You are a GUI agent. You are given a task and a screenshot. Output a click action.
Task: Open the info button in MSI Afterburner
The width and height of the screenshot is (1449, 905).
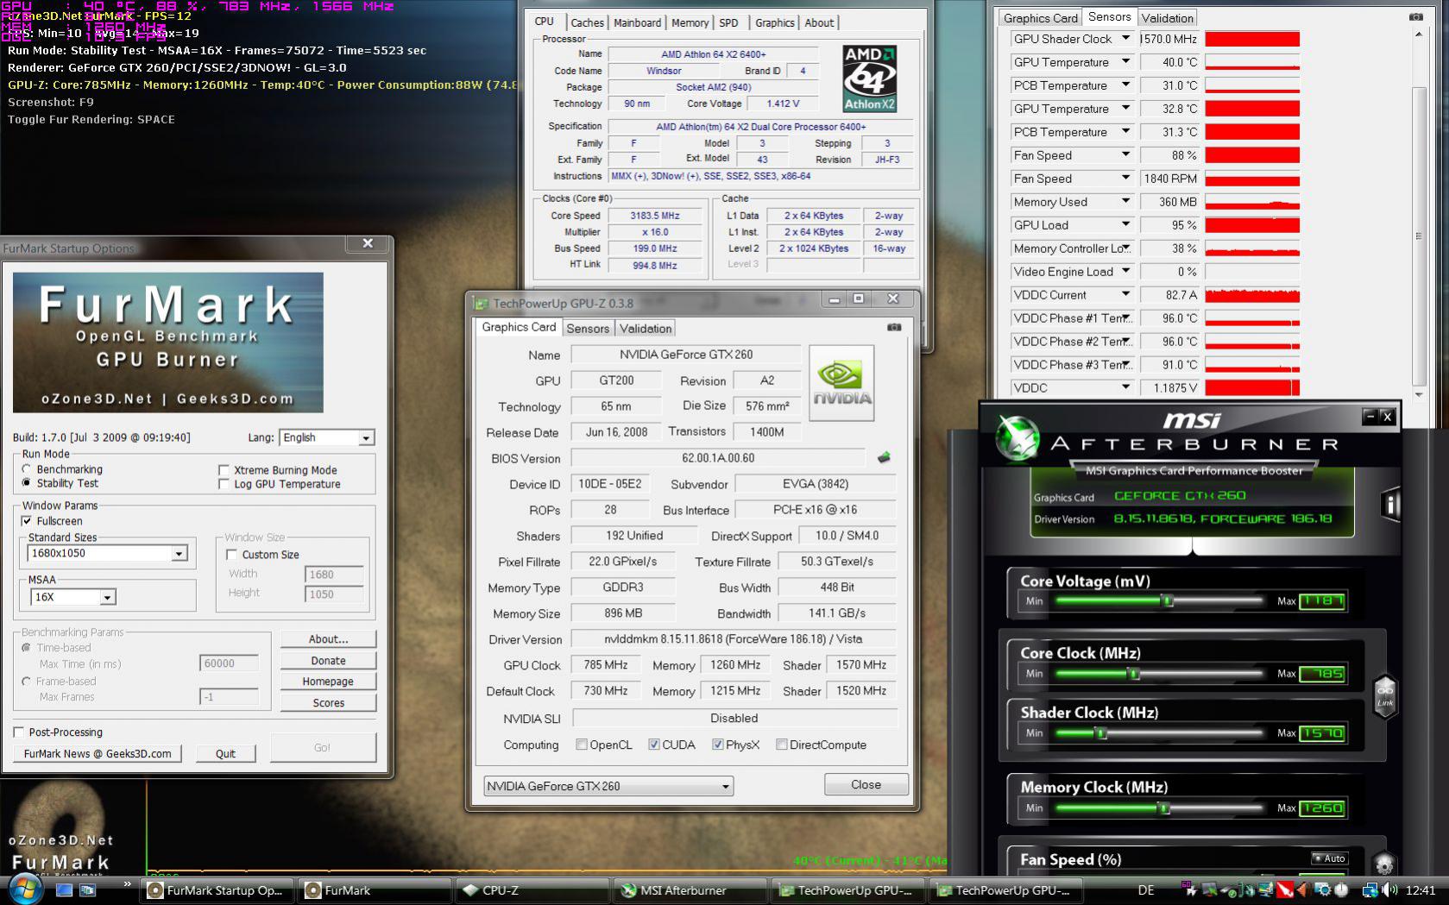click(1389, 505)
